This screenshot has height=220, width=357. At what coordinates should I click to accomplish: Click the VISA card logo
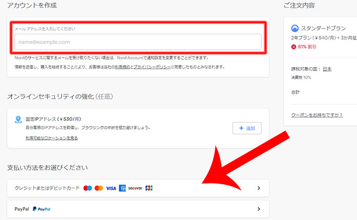(x=111, y=188)
